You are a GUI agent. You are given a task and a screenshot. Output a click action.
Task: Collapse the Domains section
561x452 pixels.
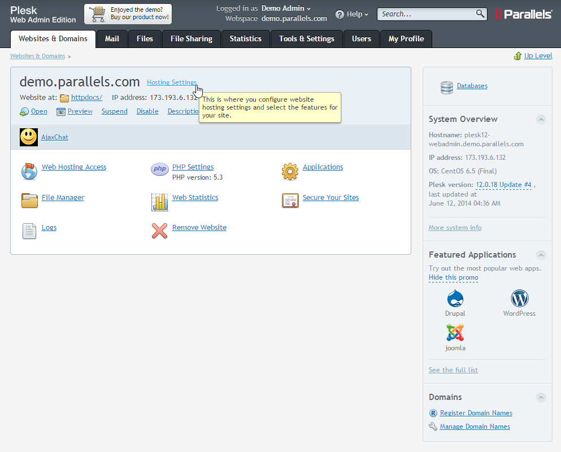541,397
